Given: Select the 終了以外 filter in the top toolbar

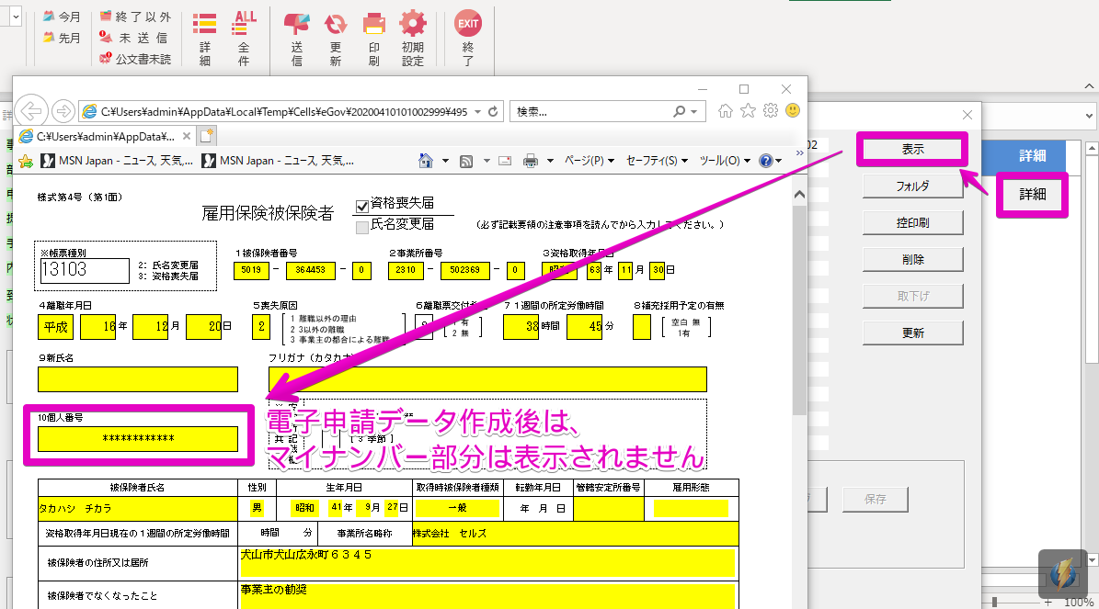Looking at the screenshot, I should [x=135, y=17].
